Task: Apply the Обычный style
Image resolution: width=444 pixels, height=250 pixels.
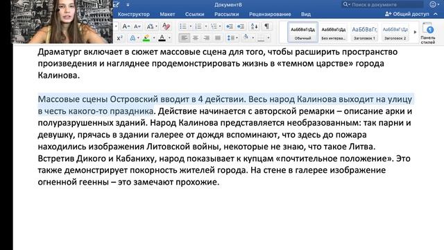Action: pyautogui.click(x=302, y=33)
